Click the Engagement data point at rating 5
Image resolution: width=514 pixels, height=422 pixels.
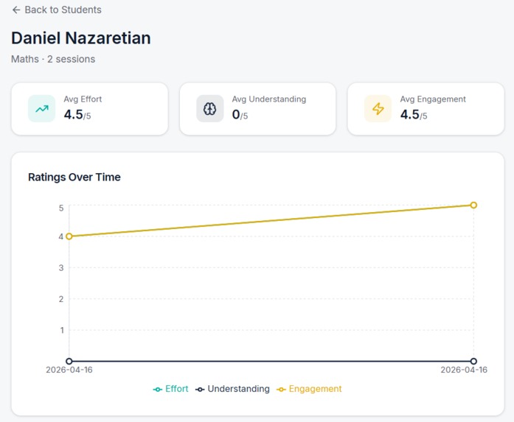[x=473, y=205]
